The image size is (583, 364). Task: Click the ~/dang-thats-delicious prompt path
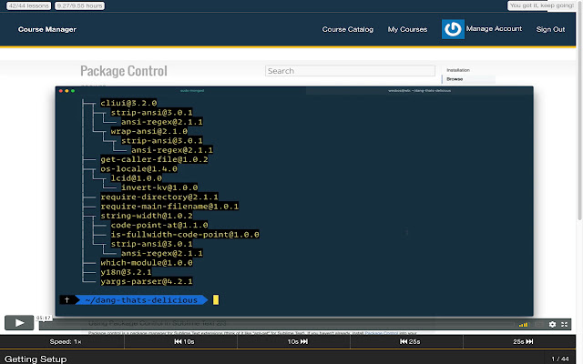pos(141,300)
